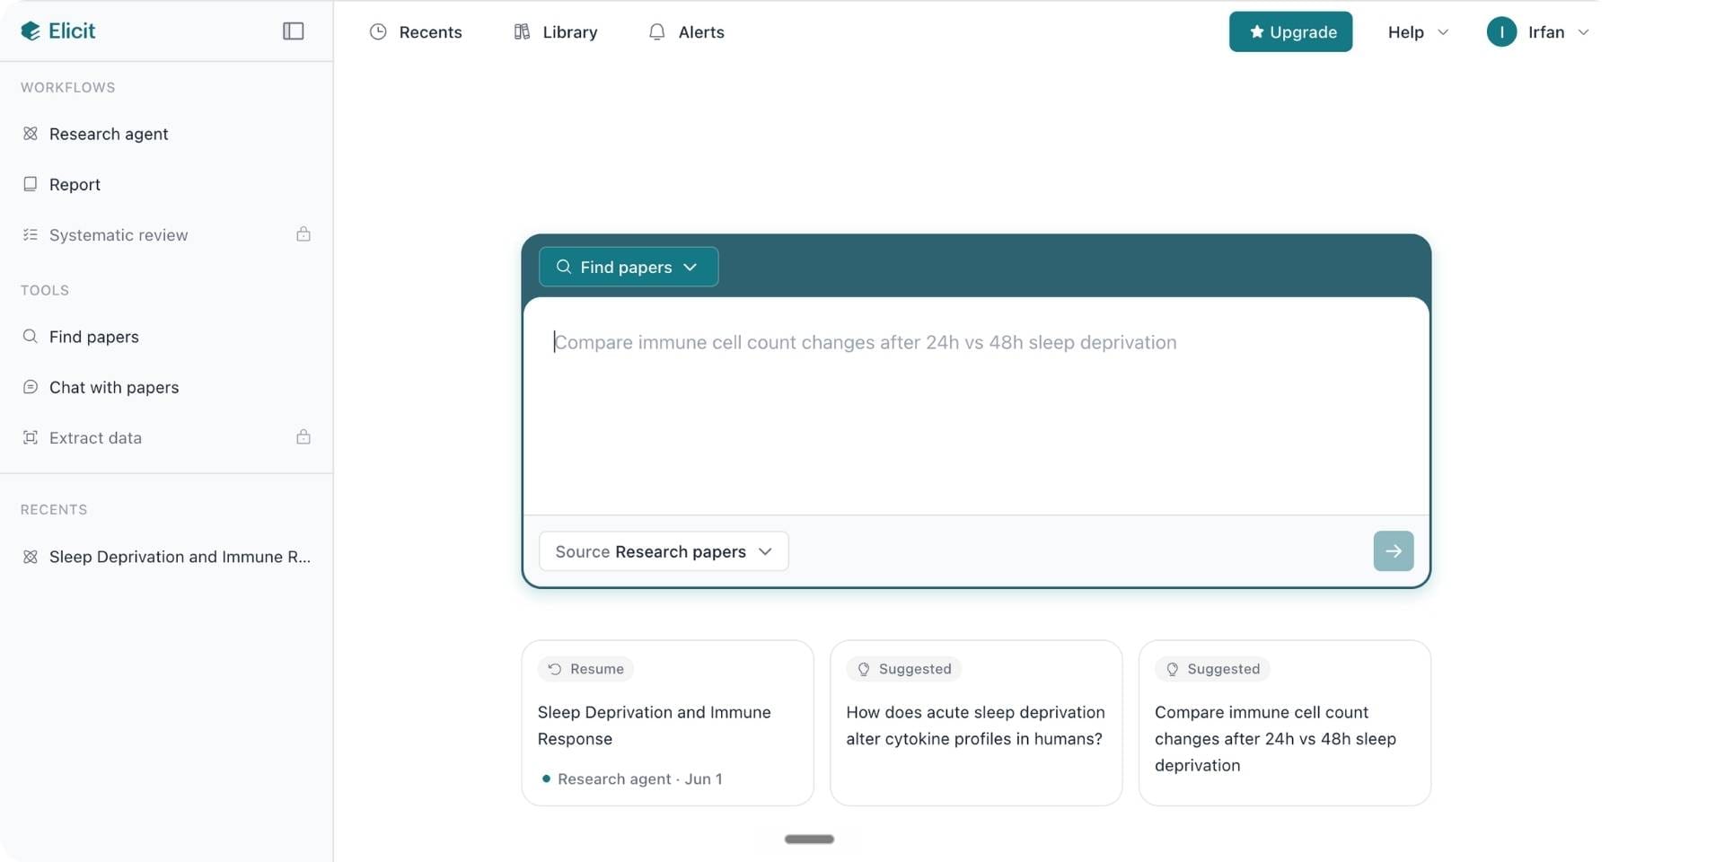
Task: Open Recents from top navigation
Action: tap(416, 31)
